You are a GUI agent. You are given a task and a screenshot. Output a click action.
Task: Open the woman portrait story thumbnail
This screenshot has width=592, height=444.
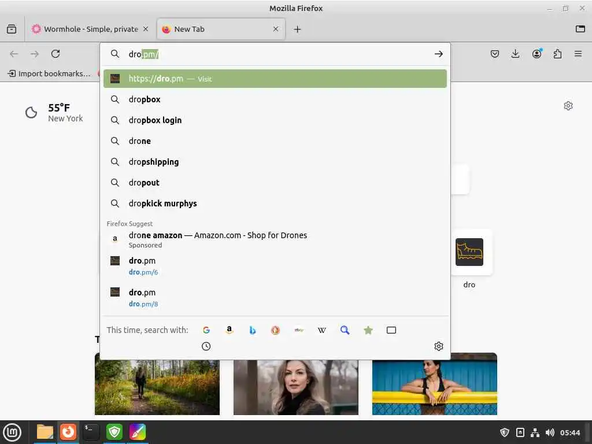point(295,387)
